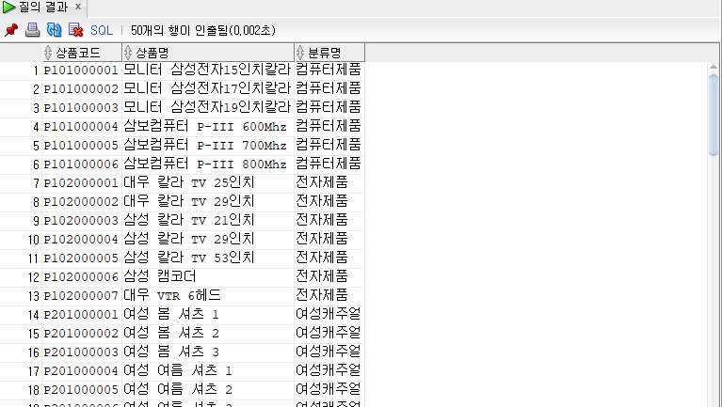Refresh the query results
The height and width of the screenshot is (407, 722).
pyautogui.click(x=54, y=30)
